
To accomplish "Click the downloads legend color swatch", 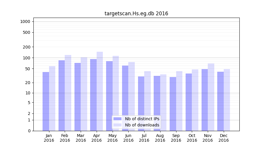I will 117,125.
